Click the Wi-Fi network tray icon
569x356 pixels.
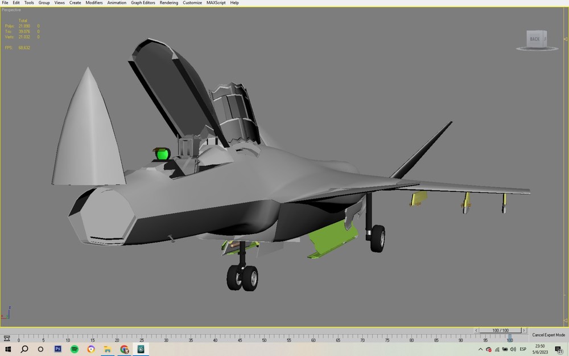click(497, 350)
